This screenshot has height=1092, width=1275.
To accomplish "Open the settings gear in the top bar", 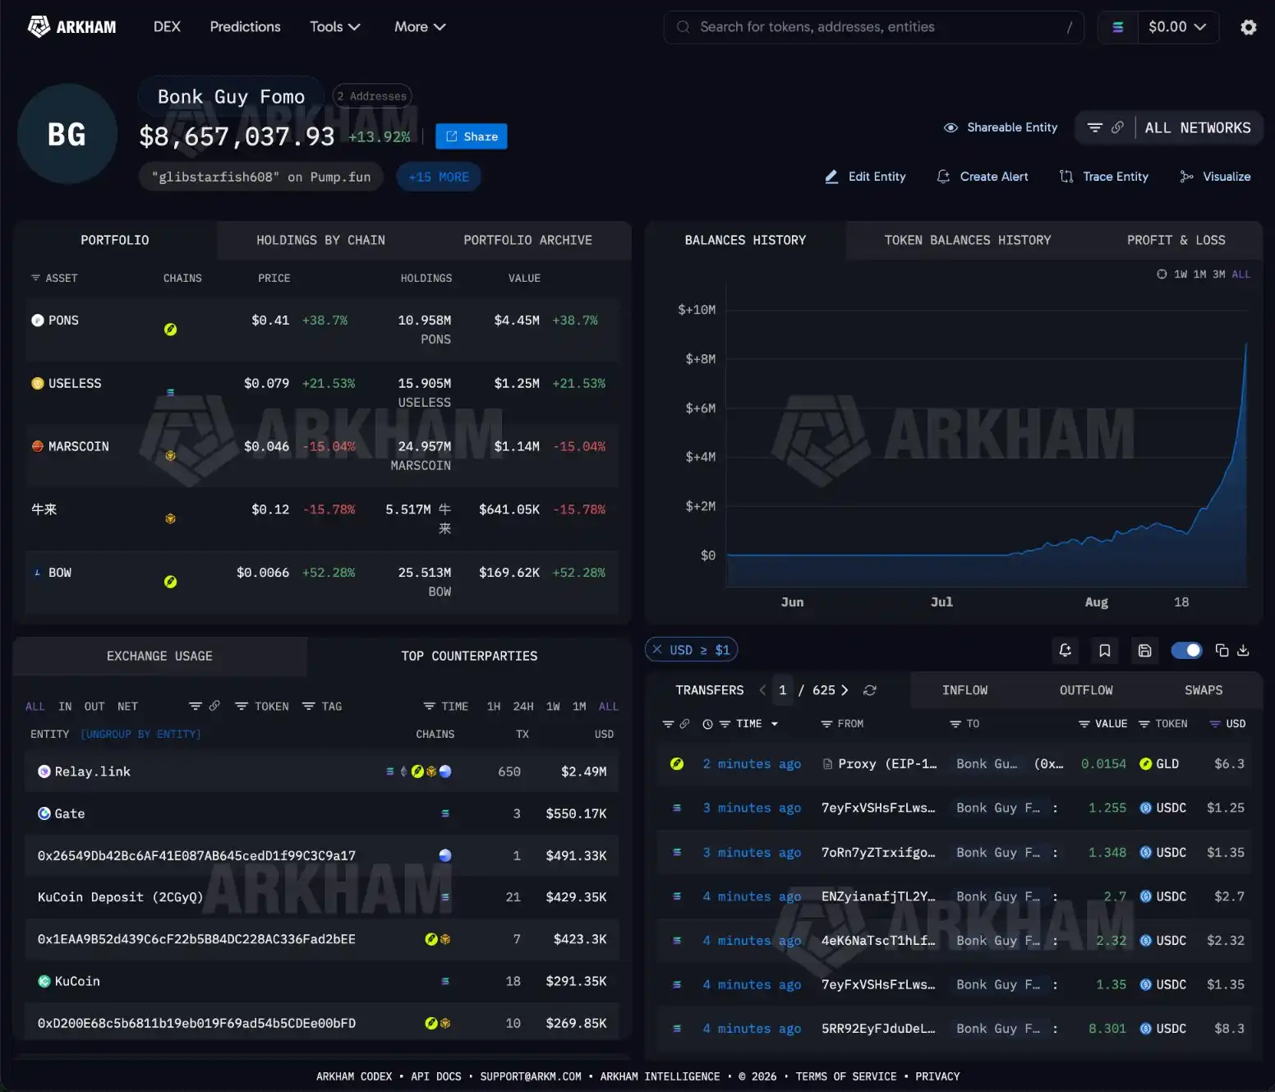I will click(1248, 27).
